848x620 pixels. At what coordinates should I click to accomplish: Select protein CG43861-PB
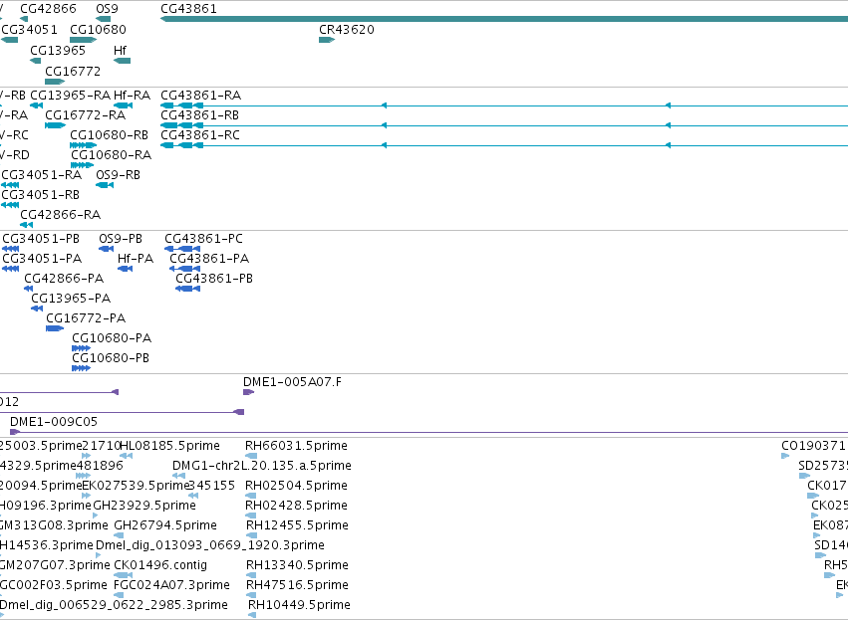click(187, 289)
